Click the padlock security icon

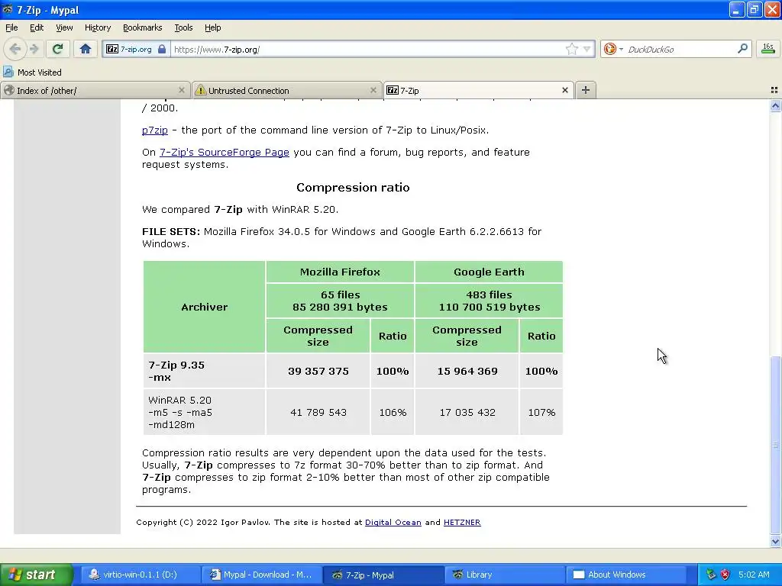click(162, 50)
